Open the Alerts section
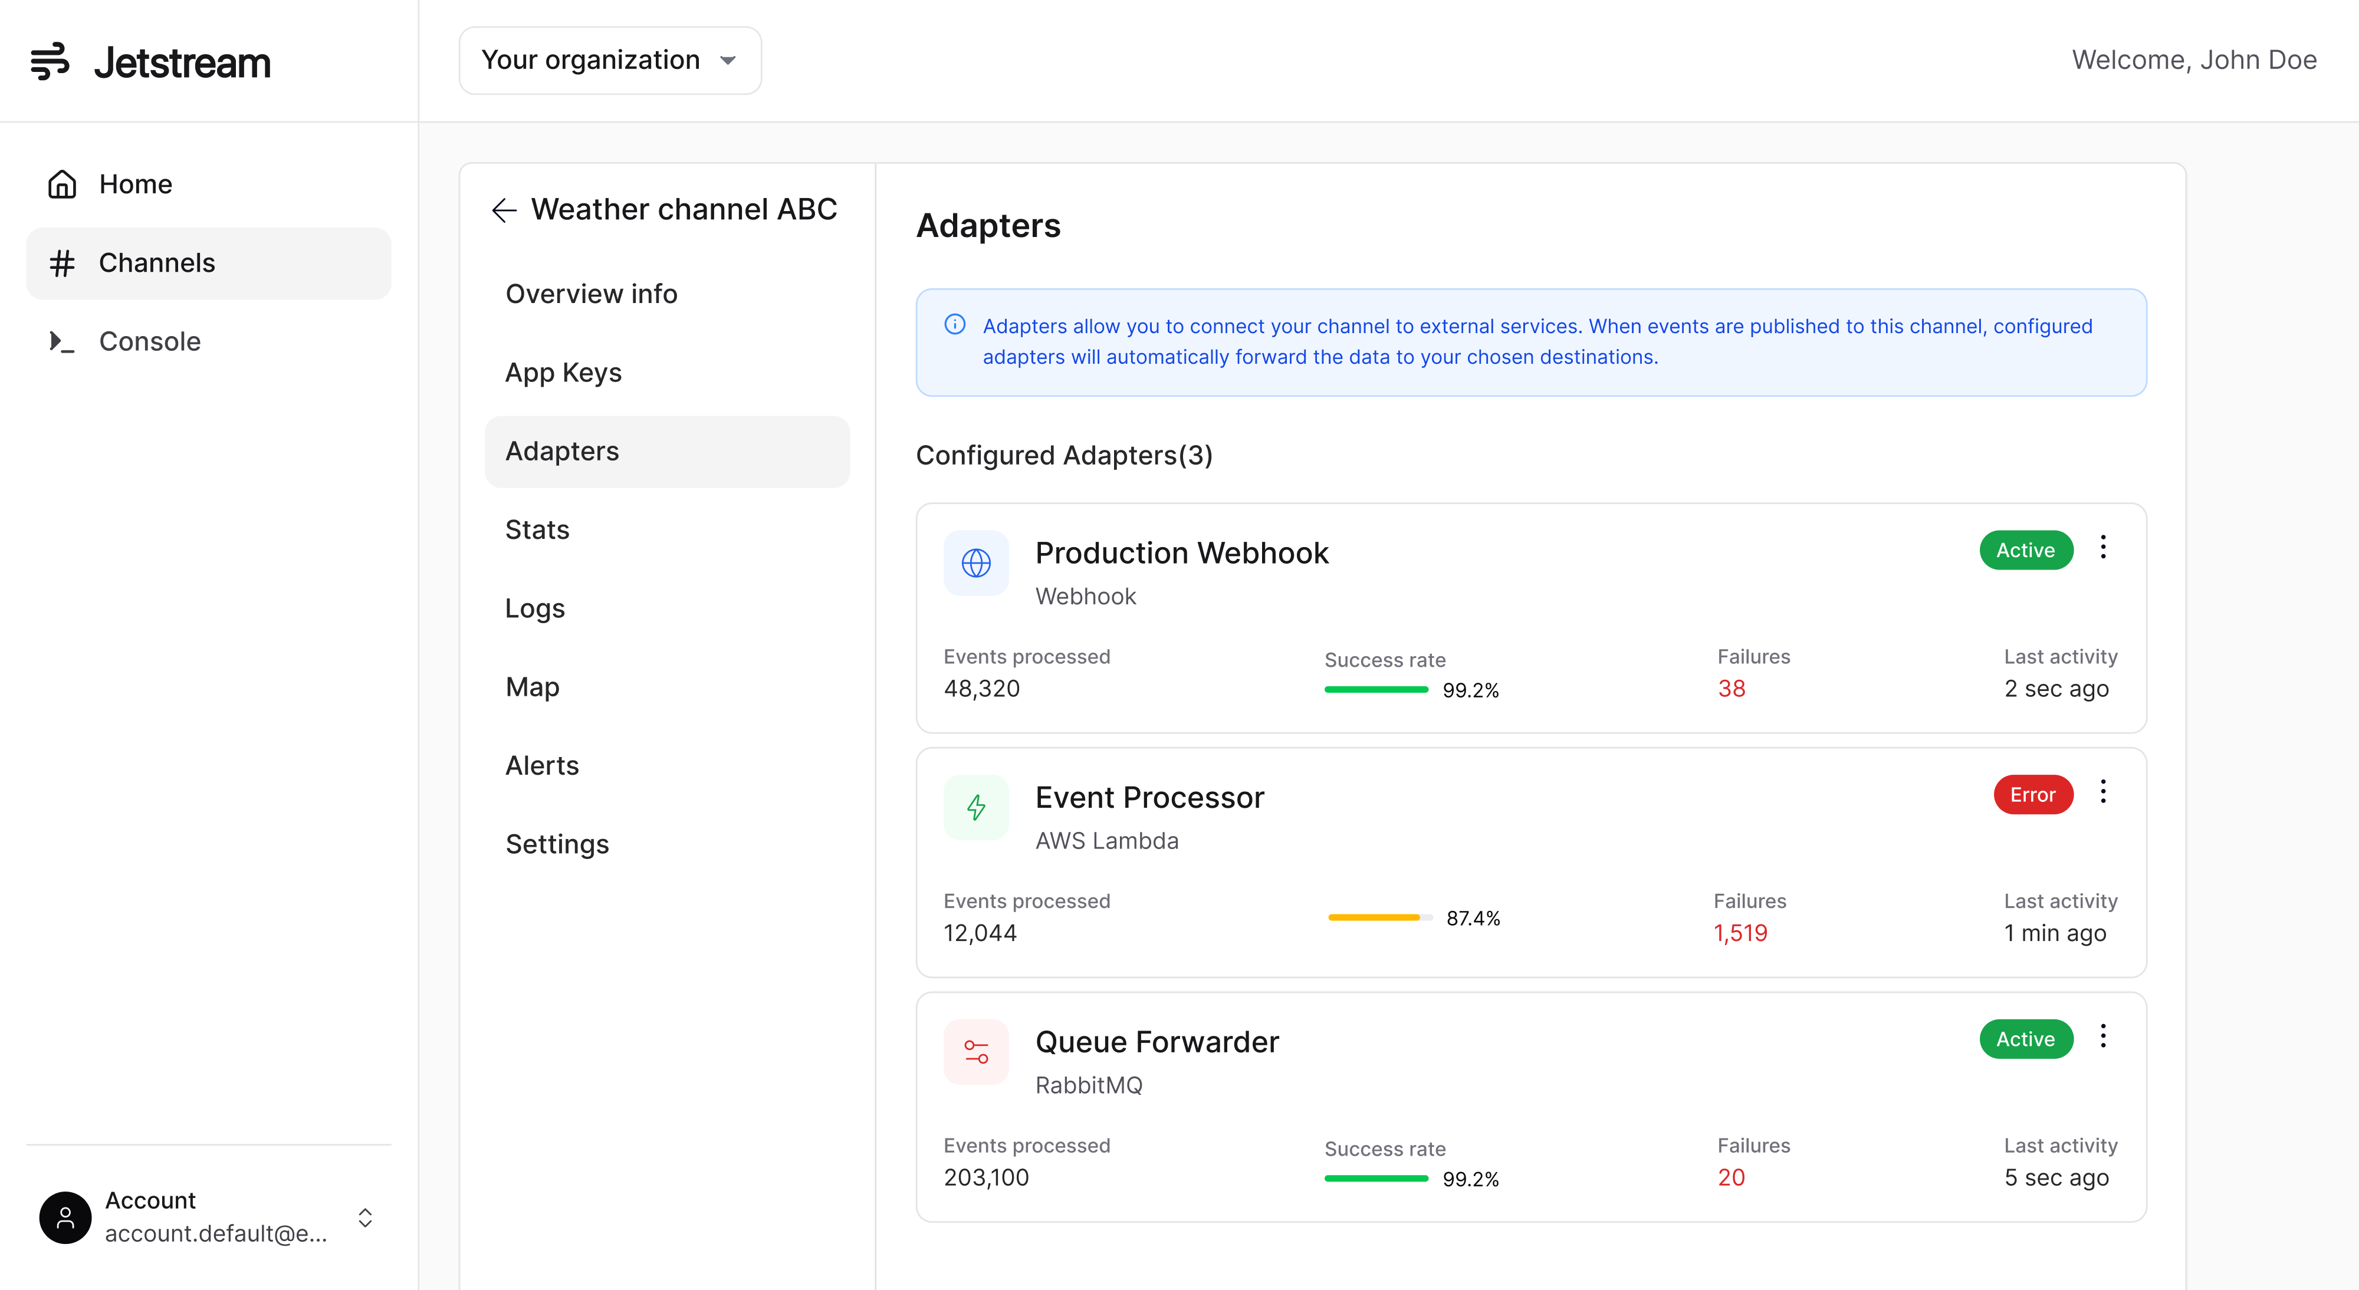The image size is (2359, 1290). pos(668,765)
